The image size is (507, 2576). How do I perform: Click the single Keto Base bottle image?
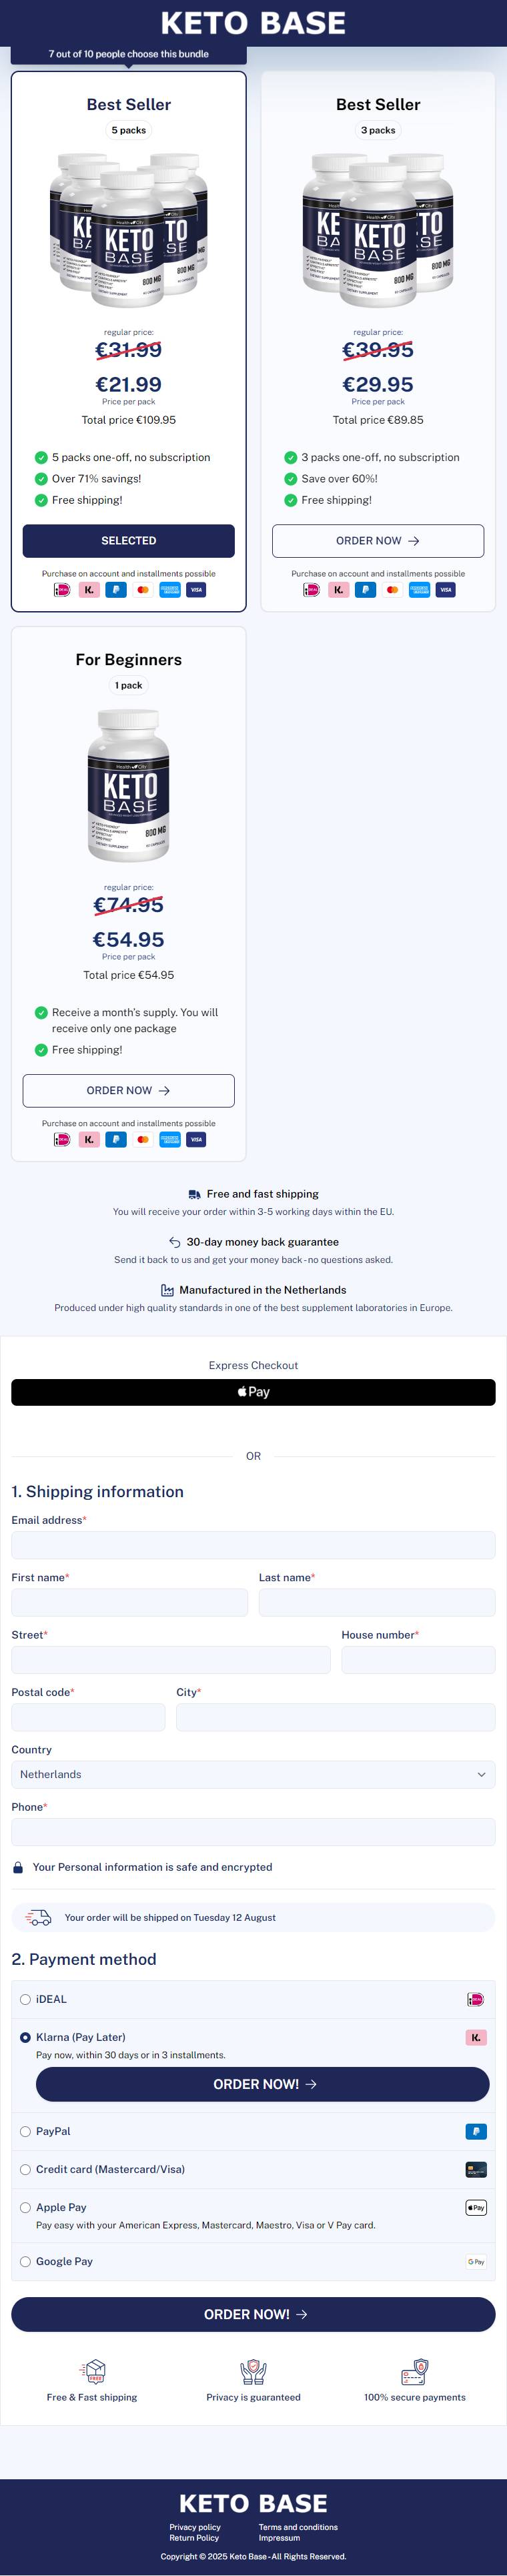(x=129, y=786)
